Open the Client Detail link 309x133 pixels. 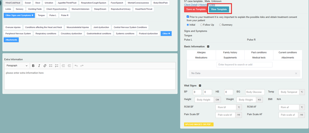point(191,5)
